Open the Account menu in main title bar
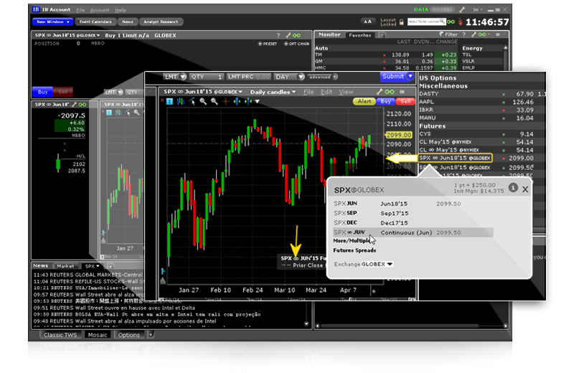Viewport: 574px width, 373px height. tap(100, 10)
